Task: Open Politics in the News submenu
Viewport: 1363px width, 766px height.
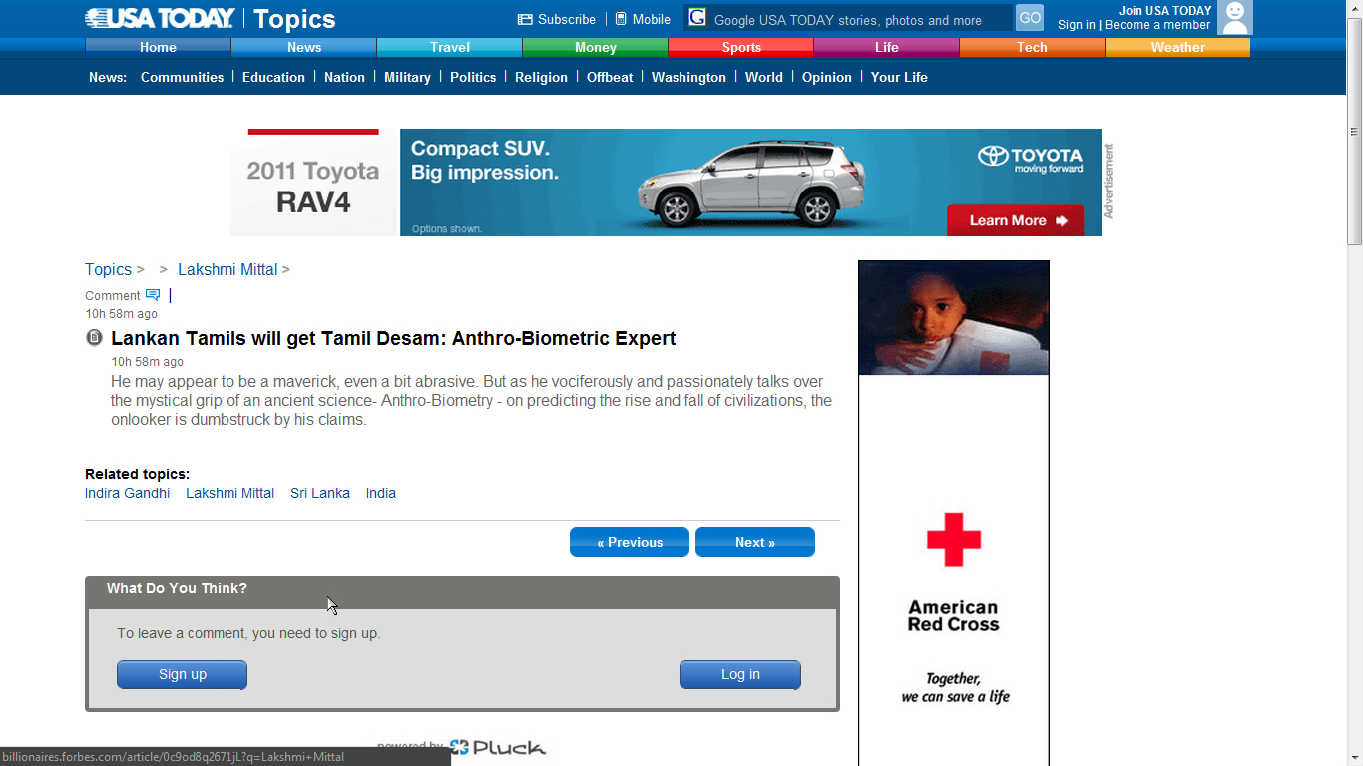Action: 472,77
